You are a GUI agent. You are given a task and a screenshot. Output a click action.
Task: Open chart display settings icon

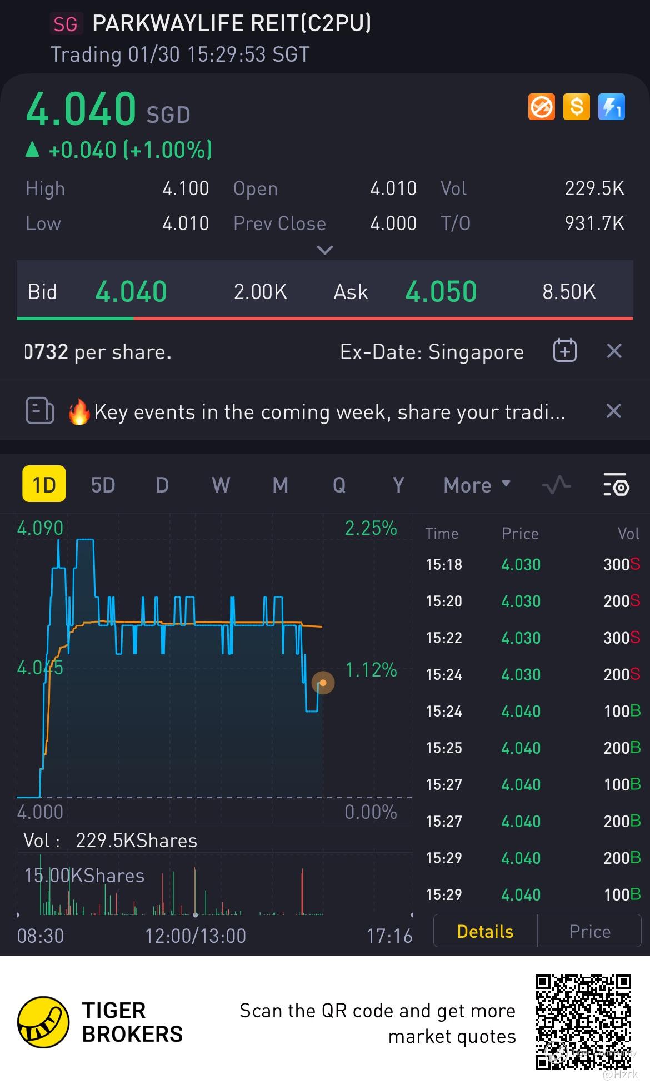[x=616, y=485]
